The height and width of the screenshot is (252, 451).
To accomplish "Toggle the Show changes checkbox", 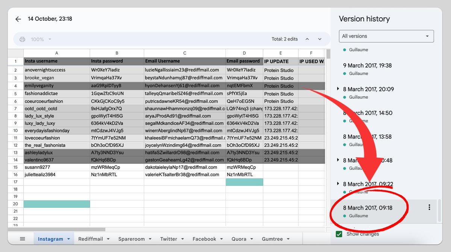I will point(339,234).
